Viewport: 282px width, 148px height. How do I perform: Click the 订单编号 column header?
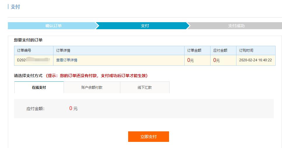[x=24, y=51]
